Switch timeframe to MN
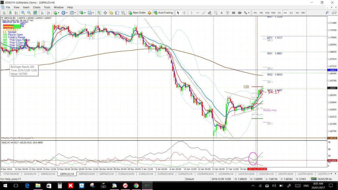This screenshot has width=338, height=190. tap(303, 13)
